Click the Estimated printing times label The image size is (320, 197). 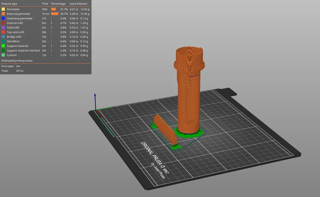(17, 61)
